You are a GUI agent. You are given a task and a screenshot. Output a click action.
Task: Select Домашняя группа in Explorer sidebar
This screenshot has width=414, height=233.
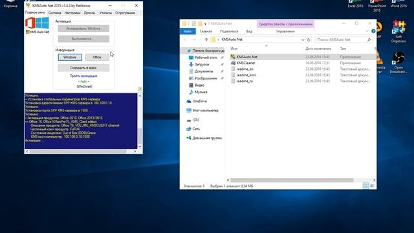pos(207,138)
